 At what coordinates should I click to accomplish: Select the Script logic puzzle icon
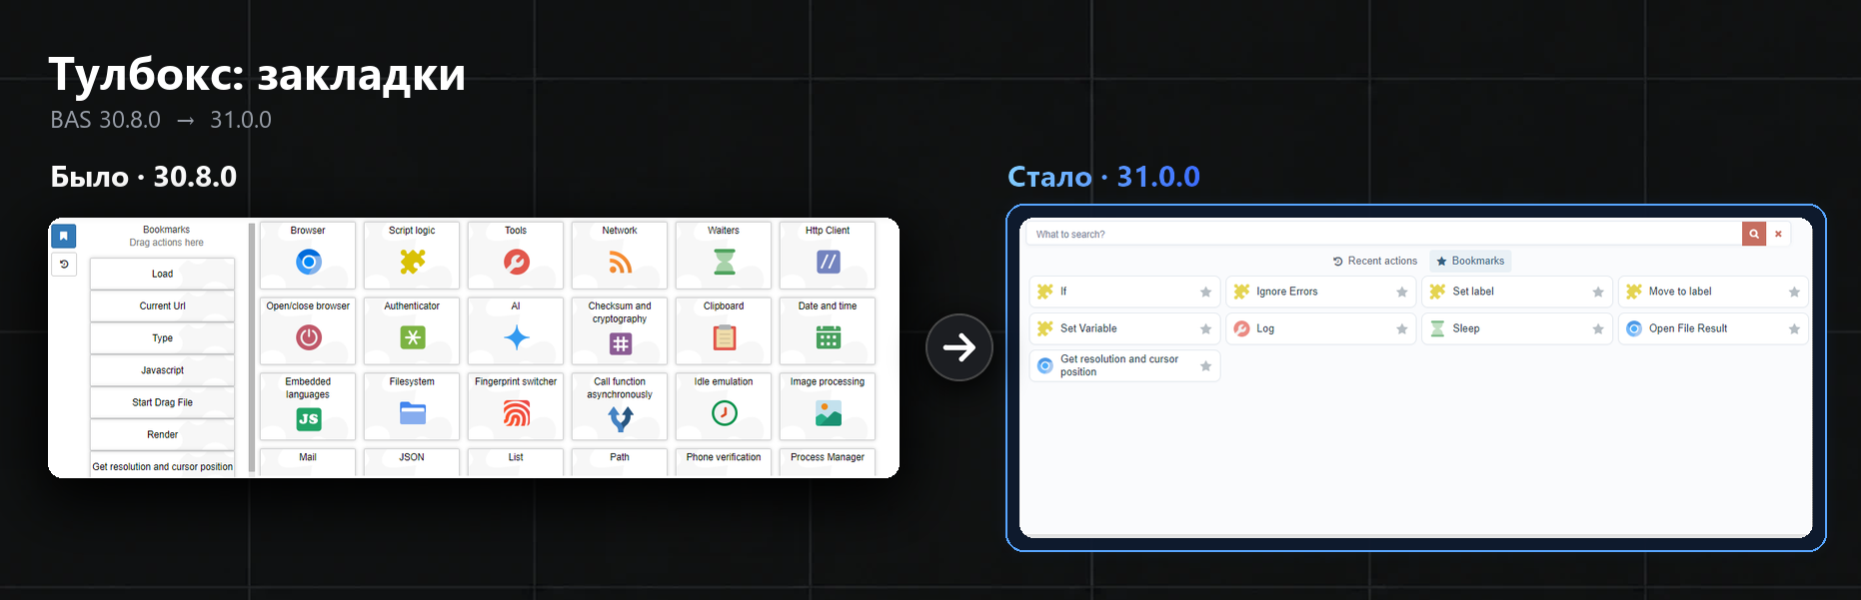413,262
